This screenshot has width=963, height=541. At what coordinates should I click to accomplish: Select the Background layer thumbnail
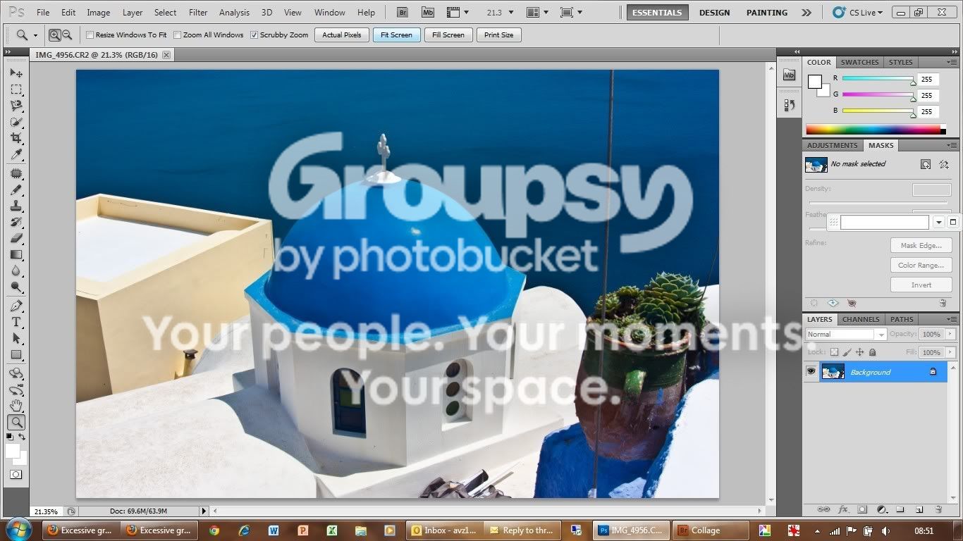pyautogui.click(x=833, y=371)
